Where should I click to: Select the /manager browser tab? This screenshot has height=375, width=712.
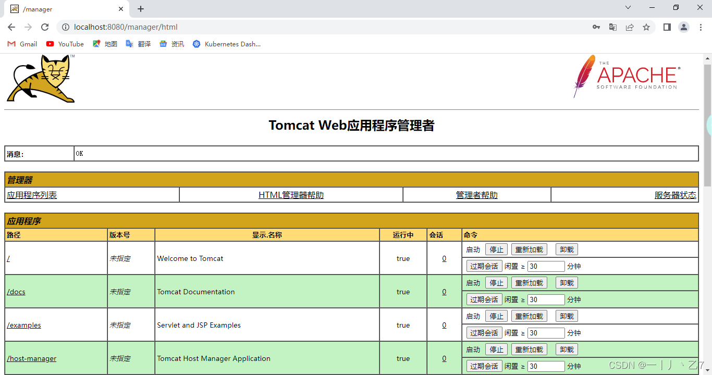[x=67, y=9]
